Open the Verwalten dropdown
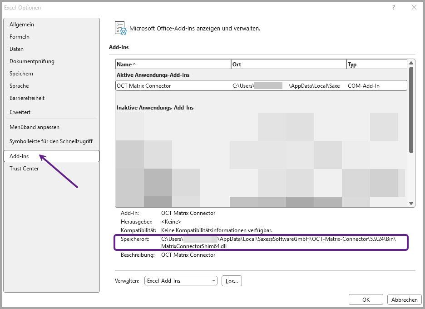Screen dimensions: 425x309 click(x=181, y=281)
